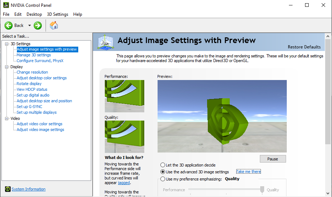Screen dimensions: 332x197
Task: Click the Performance sample thumbnail
Action: (125, 96)
